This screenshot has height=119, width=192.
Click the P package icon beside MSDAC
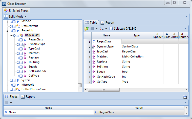18,22
